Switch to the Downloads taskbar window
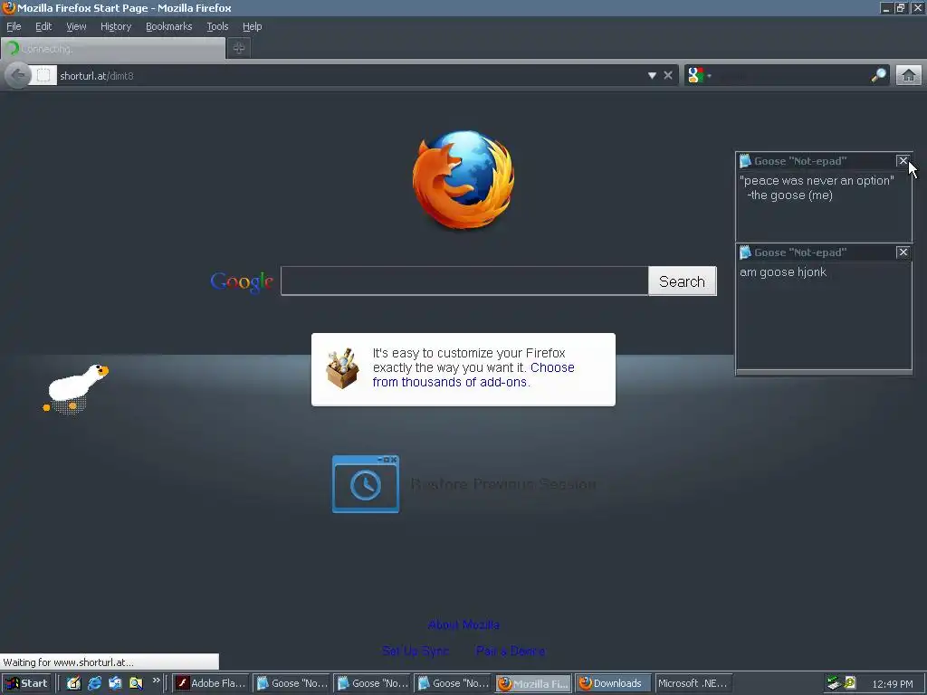 613,683
